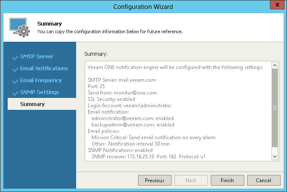Select the Email Frequency step
Viewport: 287px width, 192px height.
click(41, 80)
